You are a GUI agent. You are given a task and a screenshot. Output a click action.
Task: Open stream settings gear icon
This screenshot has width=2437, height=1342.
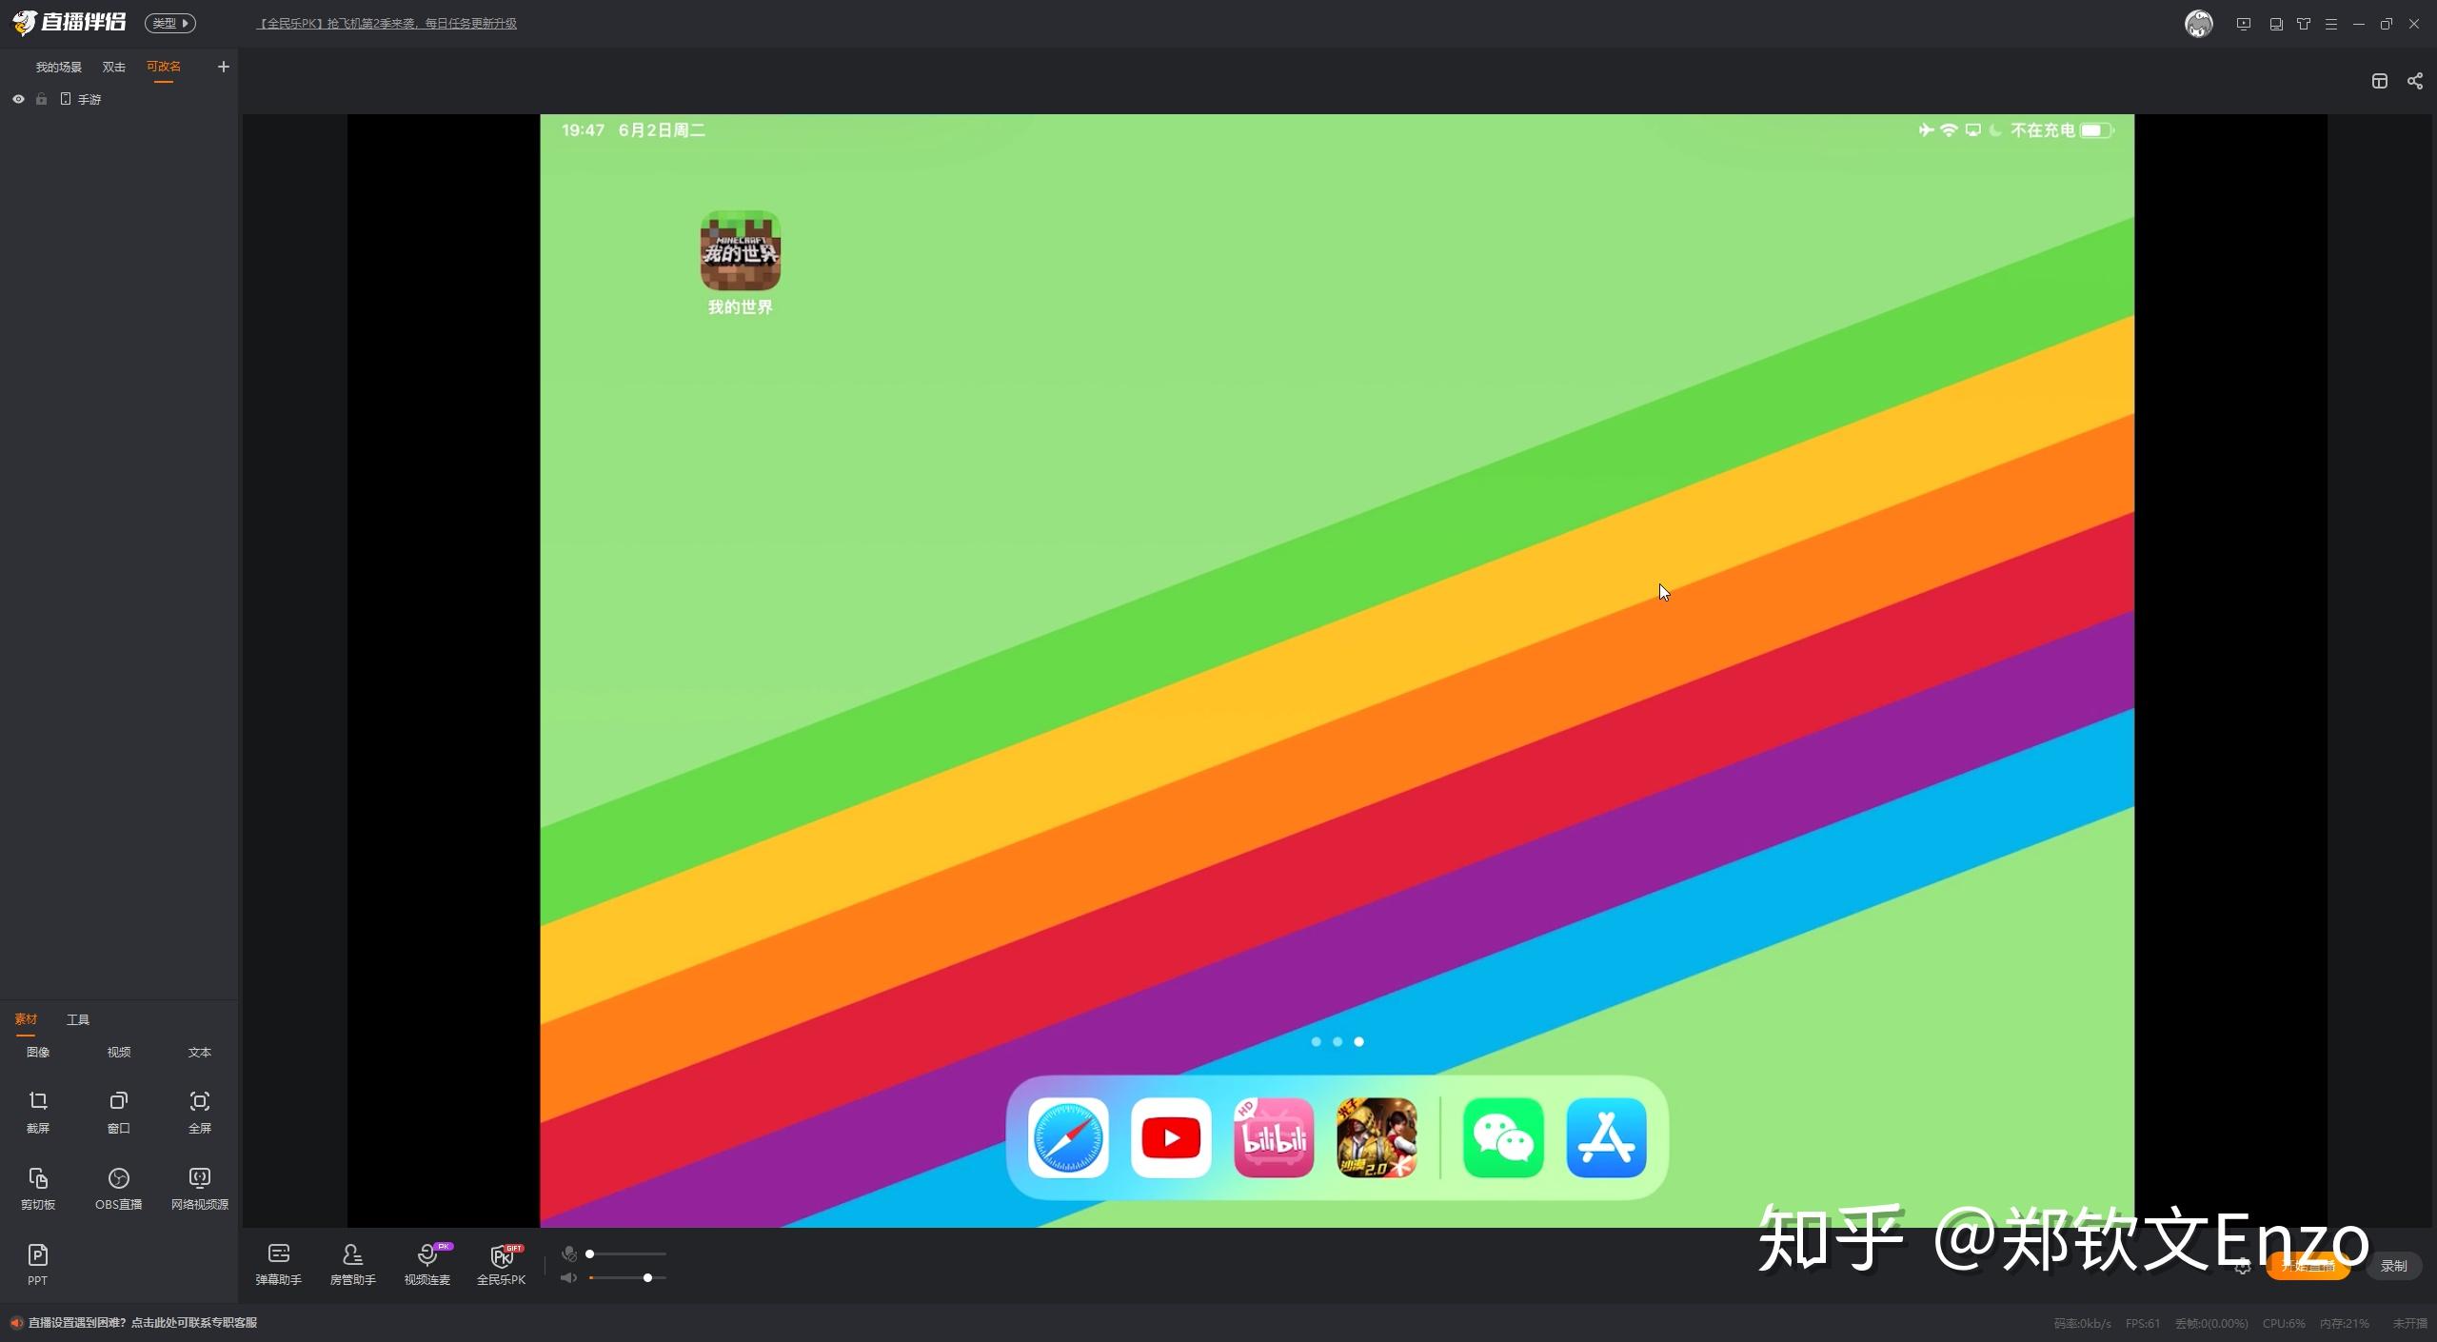[2244, 1266]
